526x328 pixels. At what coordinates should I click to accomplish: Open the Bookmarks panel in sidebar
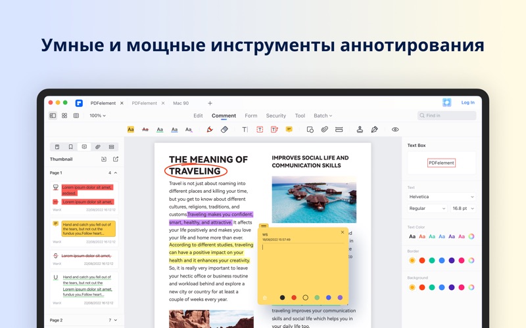point(70,147)
